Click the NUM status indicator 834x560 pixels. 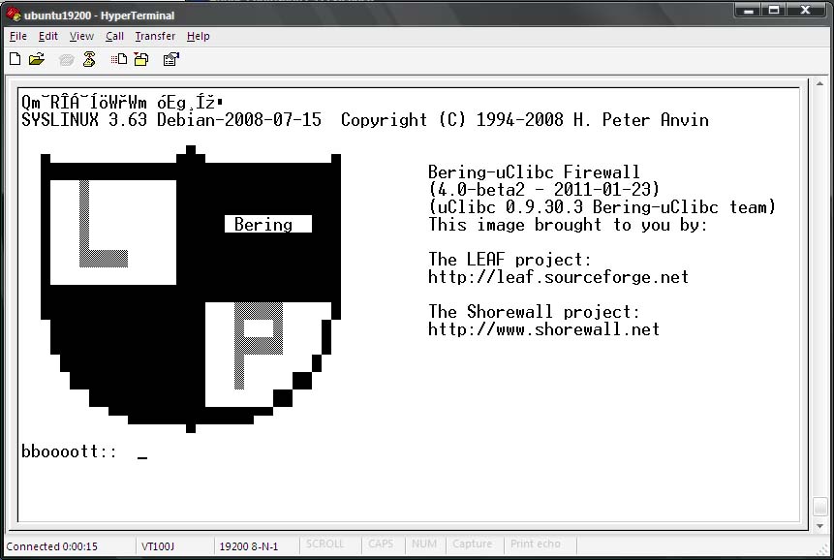[424, 544]
